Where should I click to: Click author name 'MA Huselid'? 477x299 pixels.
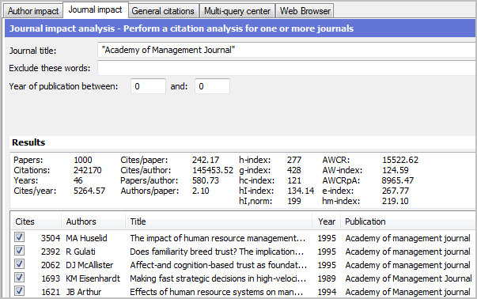pyautogui.click(x=86, y=238)
